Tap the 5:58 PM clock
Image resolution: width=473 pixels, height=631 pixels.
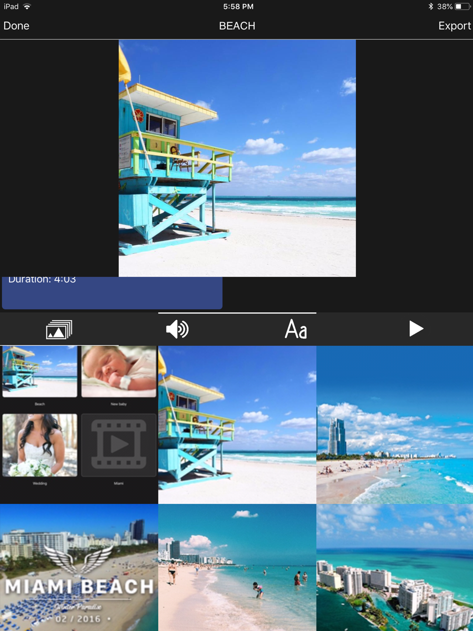[238, 7]
